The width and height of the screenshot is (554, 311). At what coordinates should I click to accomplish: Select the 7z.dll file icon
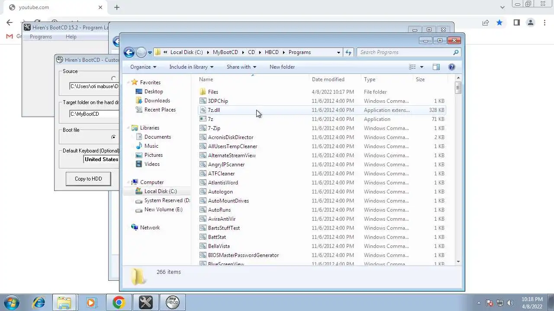point(203,110)
